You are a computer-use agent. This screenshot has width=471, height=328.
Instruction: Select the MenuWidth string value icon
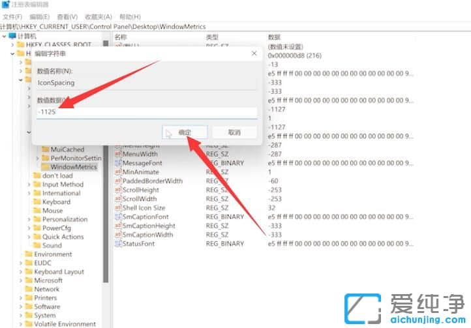pos(118,154)
